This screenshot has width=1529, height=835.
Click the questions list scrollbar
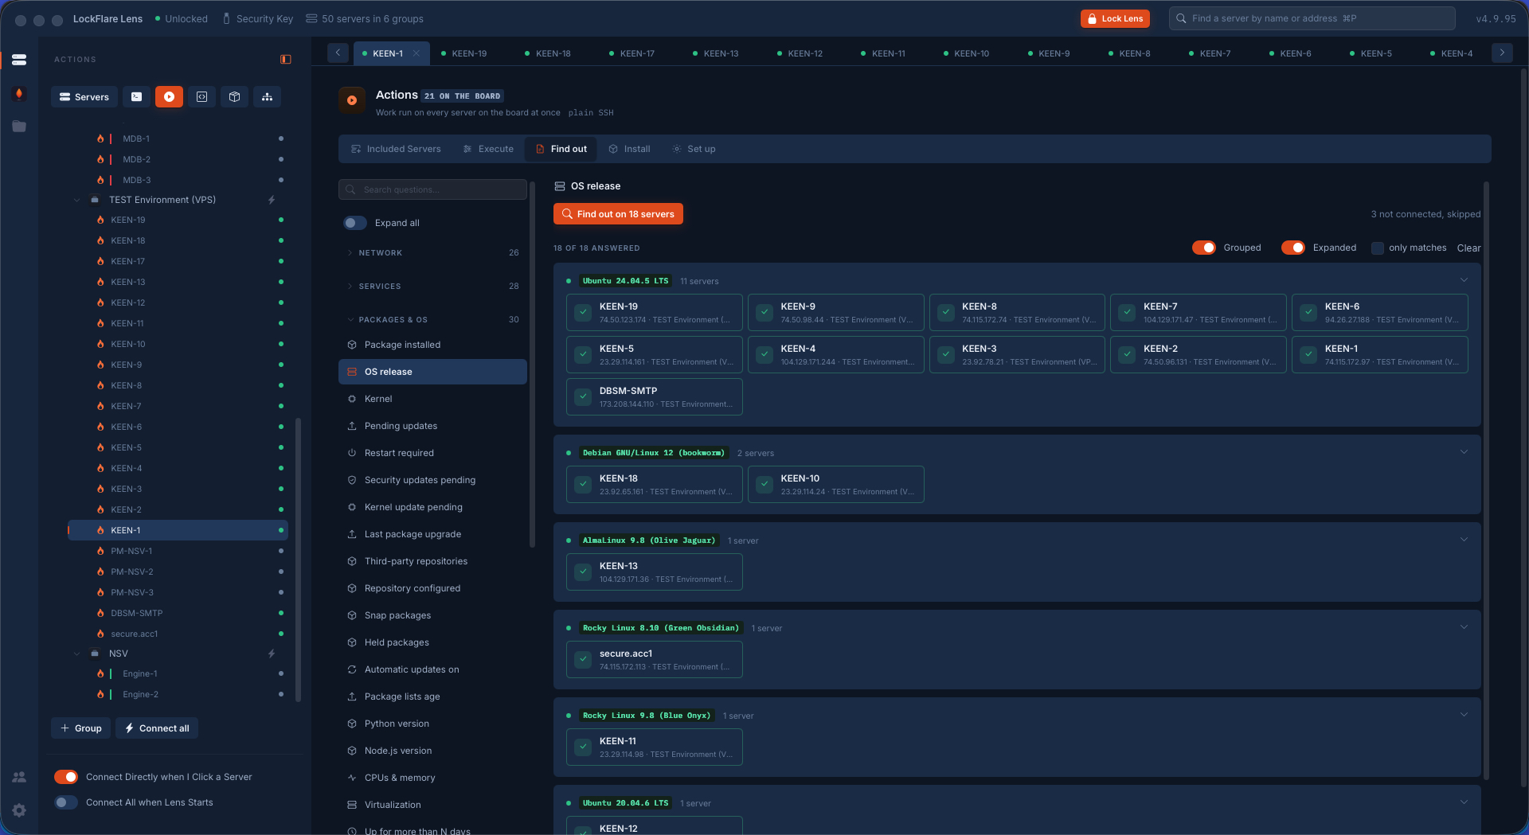[532, 365]
